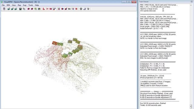The image size is (194, 109).
Task: Click 'Structure-From-Motion finished, 10 sec used' line
Action: click(156, 94)
